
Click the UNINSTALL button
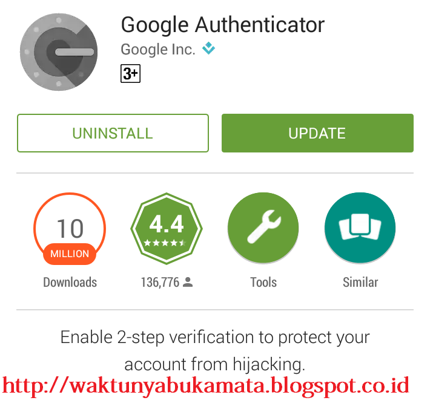tap(113, 133)
